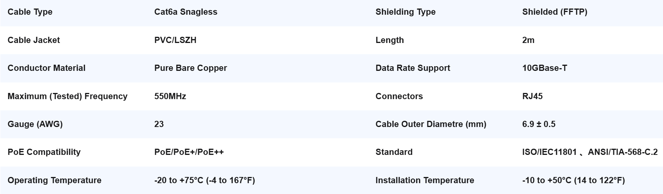
Task: Select the 10GBase-T value
Action: pyautogui.click(x=545, y=68)
